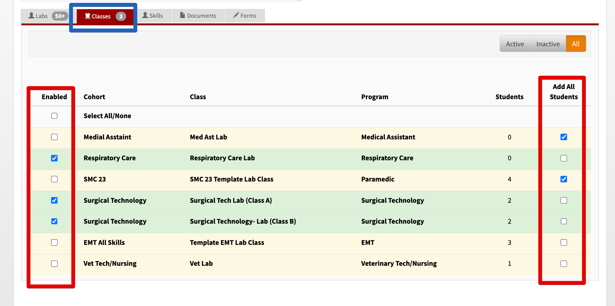Uncheck Add All Students for SMC 23 Template

point(564,179)
